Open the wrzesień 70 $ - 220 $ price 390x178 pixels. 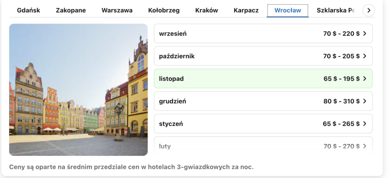(341, 33)
